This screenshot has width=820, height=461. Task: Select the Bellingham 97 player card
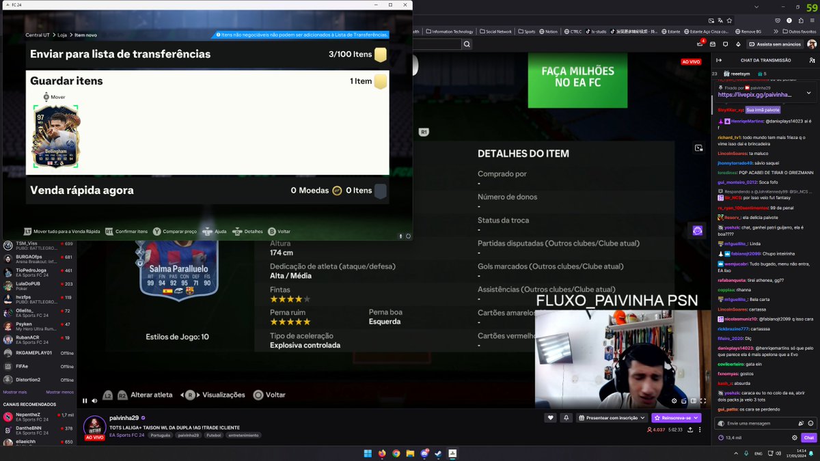click(x=56, y=137)
